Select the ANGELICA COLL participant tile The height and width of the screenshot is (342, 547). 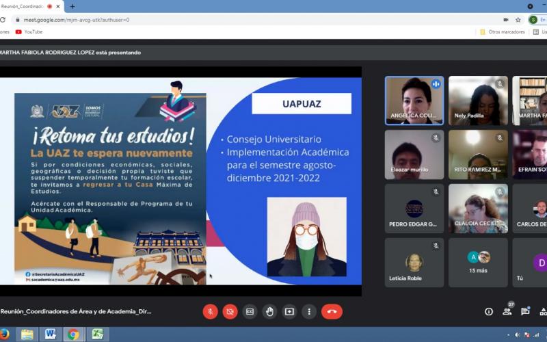[414, 101]
